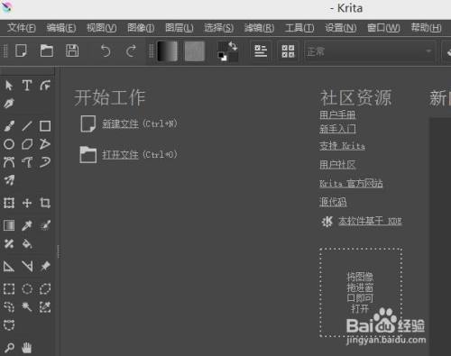Screen dimensions: 451x356
Task: Undo the last action
Action: point(106,50)
